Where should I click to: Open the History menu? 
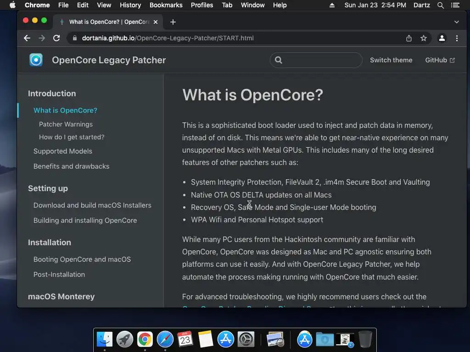(130, 5)
